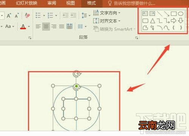This screenshot has width=189, height=136.
Task: Apply numbered list formatting
Action: pyautogui.click(x=50, y=15)
